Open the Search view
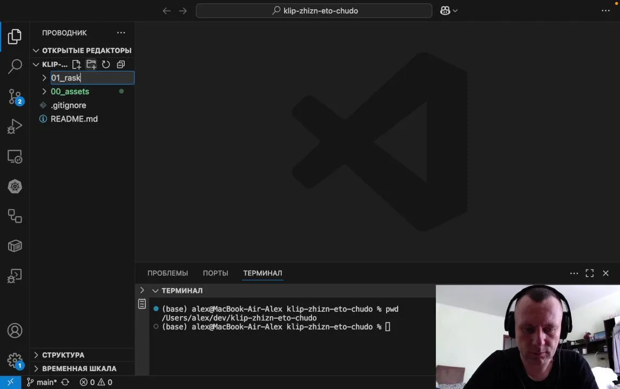Image resolution: width=620 pixels, height=389 pixels. 15,66
